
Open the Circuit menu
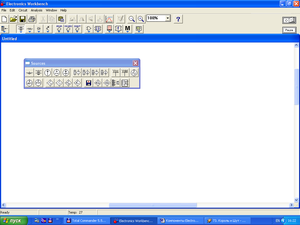click(23, 10)
